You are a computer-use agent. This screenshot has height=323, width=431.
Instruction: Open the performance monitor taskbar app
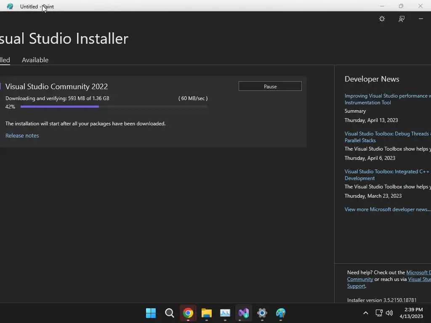[x=225, y=313]
